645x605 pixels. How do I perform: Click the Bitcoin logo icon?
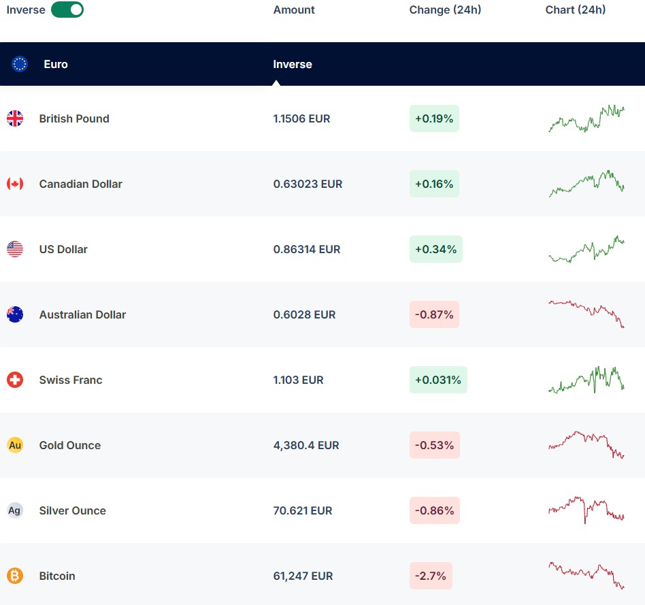pos(15,576)
